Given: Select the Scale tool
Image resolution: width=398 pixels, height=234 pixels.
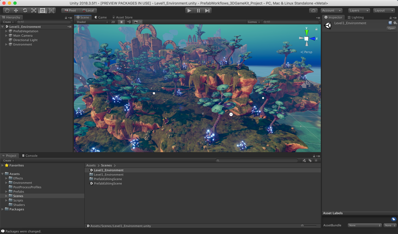Looking at the screenshot, I should coord(34,10).
